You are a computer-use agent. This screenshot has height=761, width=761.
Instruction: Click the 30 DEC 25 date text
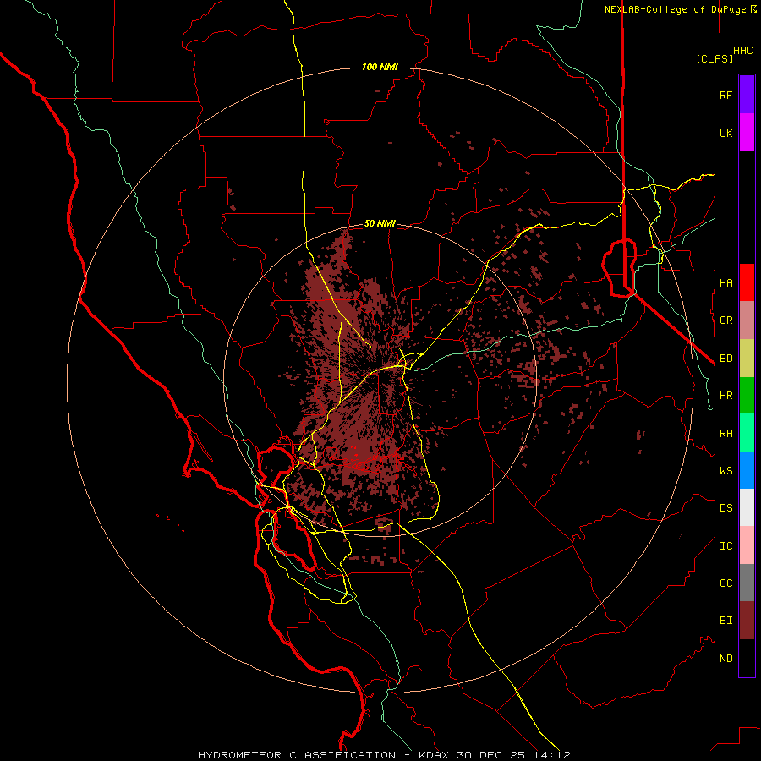(490, 755)
